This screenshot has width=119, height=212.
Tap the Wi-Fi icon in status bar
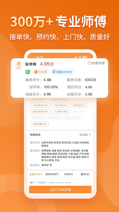[80, 57]
